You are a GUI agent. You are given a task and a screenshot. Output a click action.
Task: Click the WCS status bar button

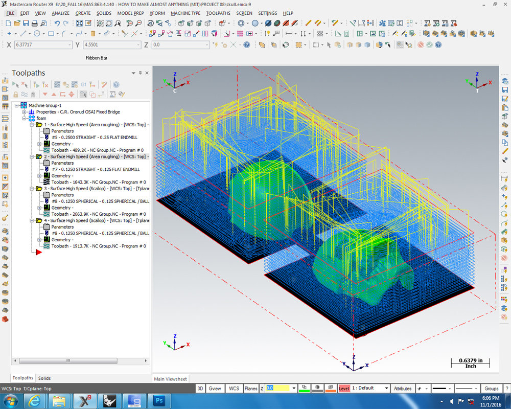click(234, 389)
